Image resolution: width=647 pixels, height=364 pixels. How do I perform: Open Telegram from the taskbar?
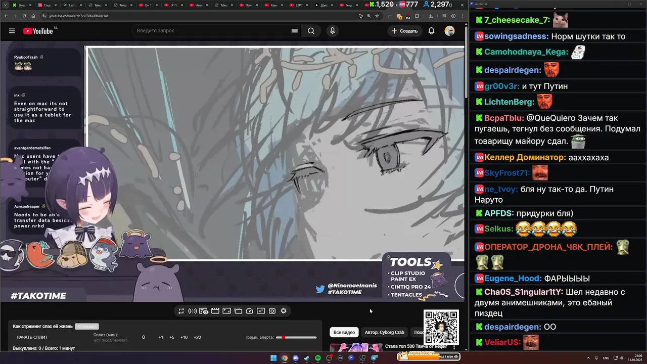click(374, 358)
